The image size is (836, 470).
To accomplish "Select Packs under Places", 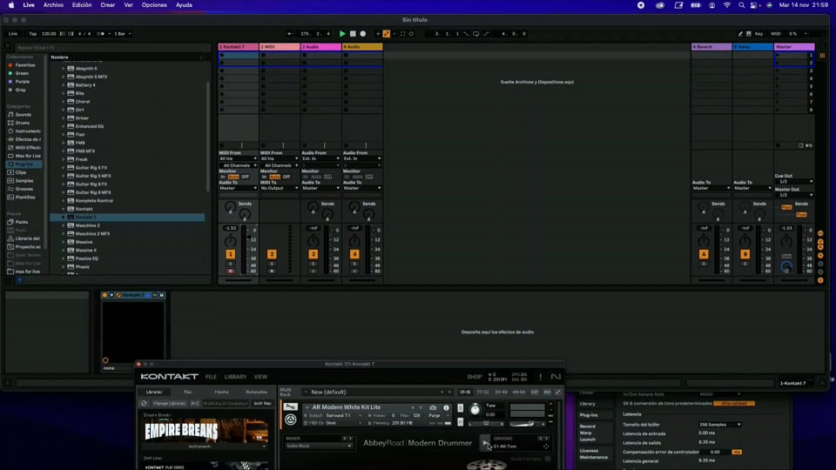I will 21,222.
